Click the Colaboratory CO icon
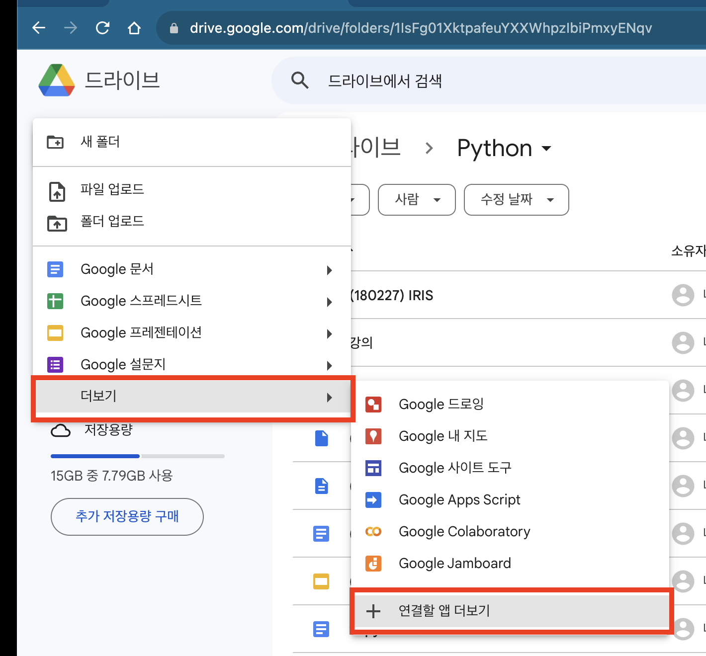The width and height of the screenshot is (706, 656). click(373, 532)
